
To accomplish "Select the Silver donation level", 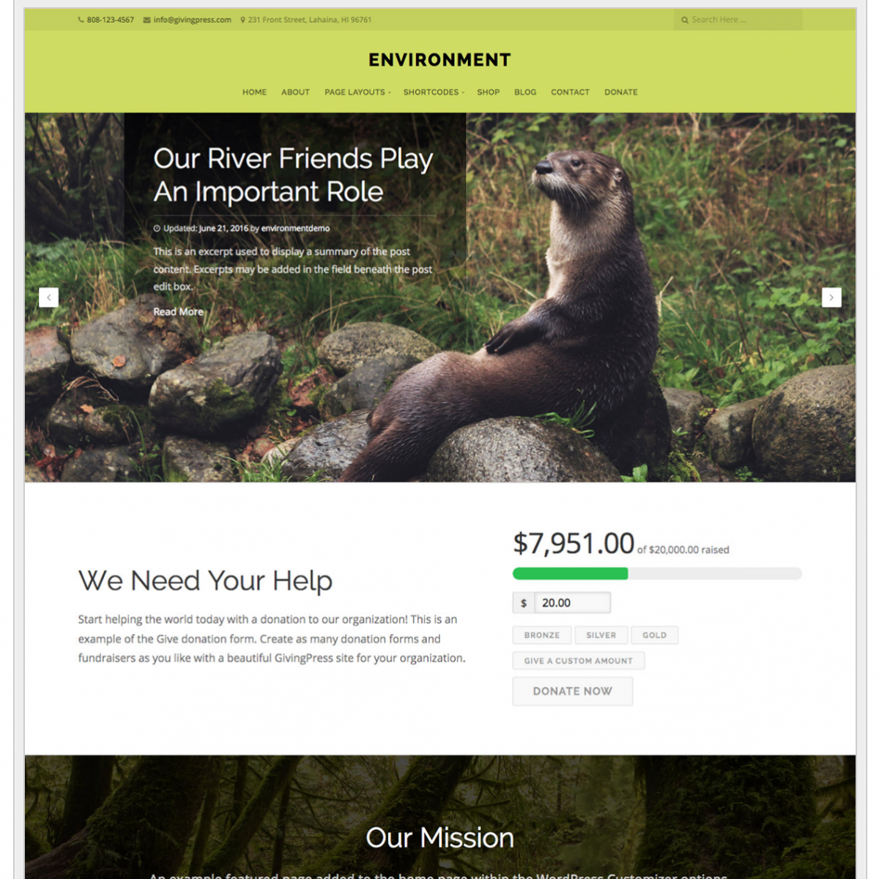I will point(601,635).
